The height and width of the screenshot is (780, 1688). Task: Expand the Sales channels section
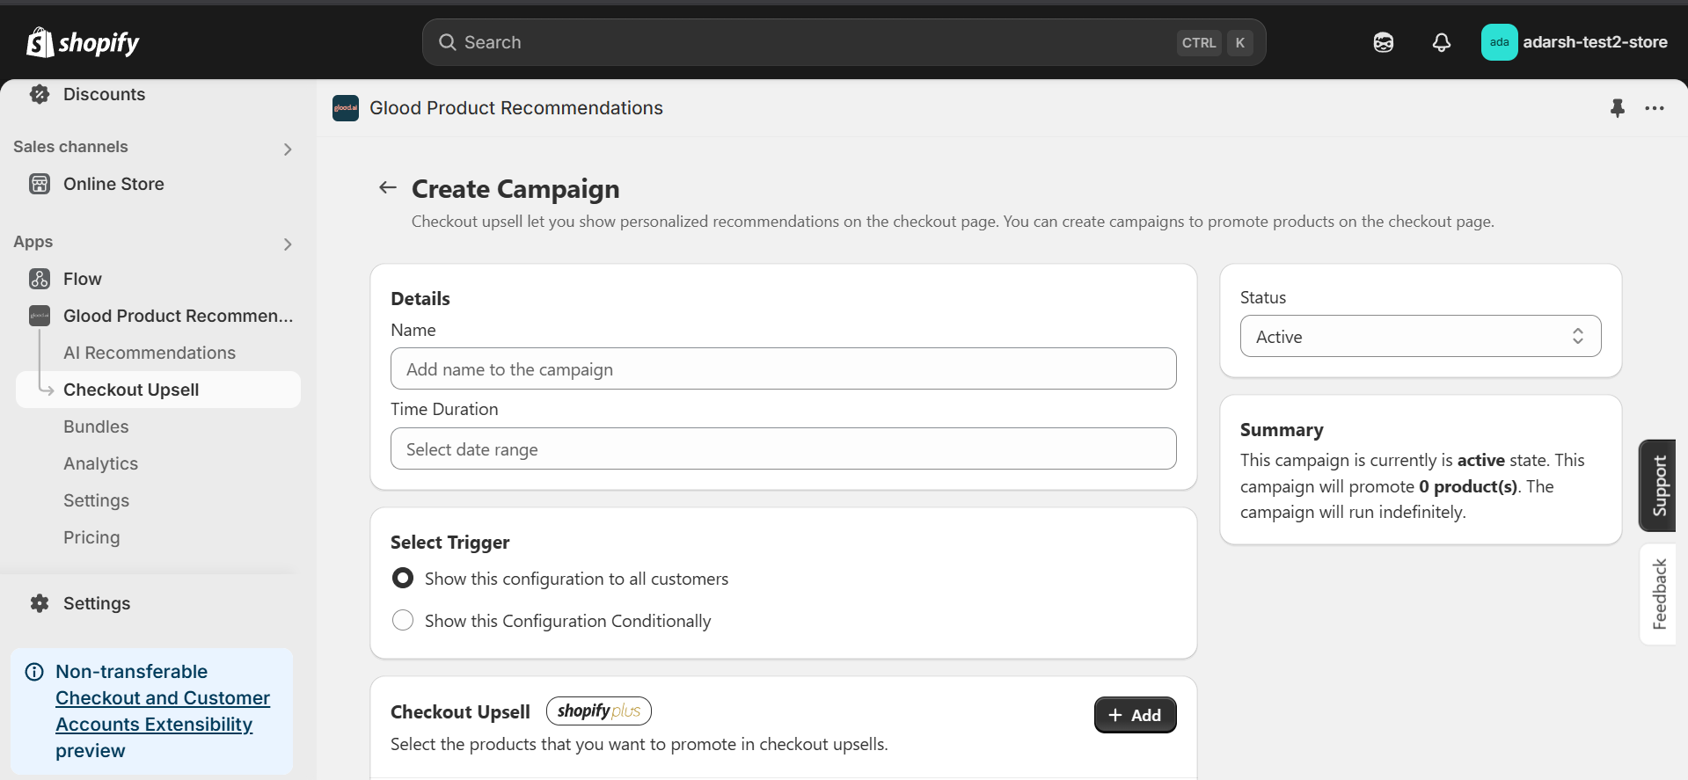coord(288,149)
